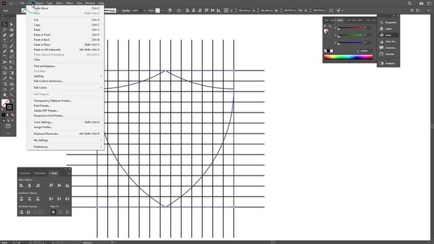
Task: Open the Properties collapsed panel
Action: click(389, 22)
